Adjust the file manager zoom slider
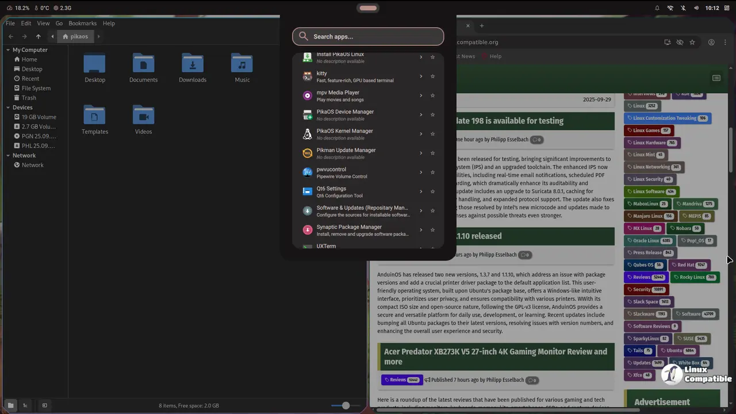The image size is (736, 414). click(x=346, y=405)
